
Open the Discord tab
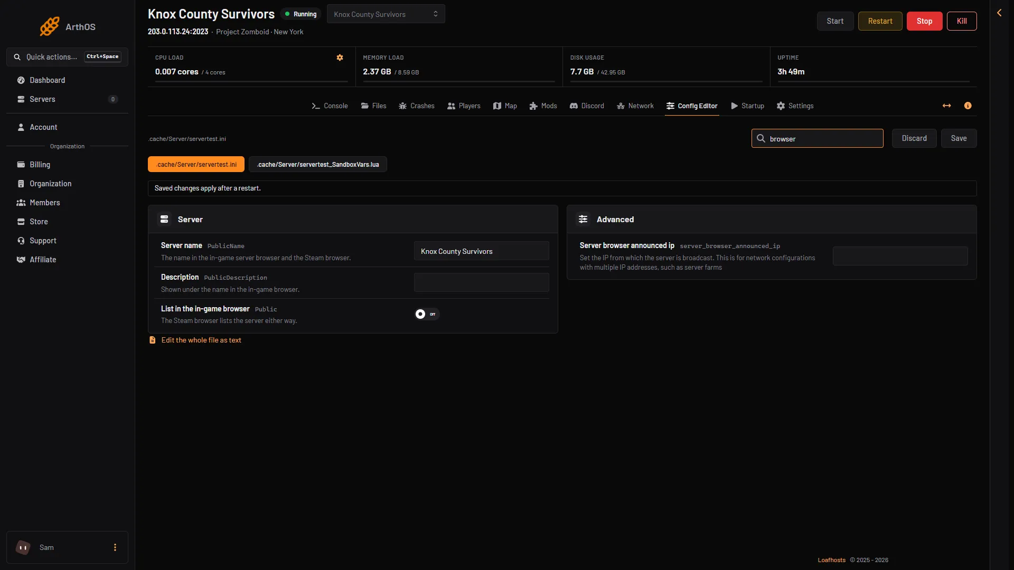pos(587,106)
